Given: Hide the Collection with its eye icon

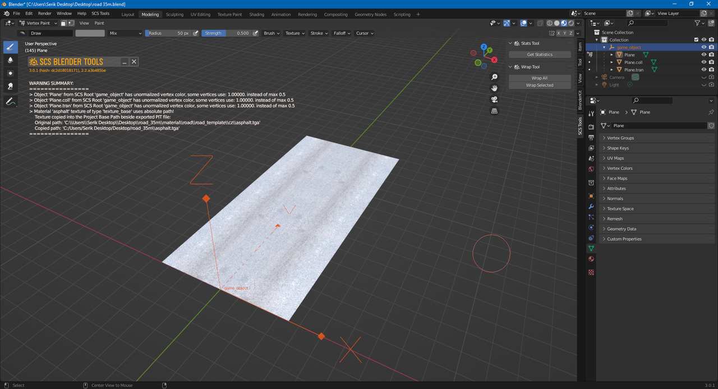Looking at the screenshot, I should [x=704, y=40].
